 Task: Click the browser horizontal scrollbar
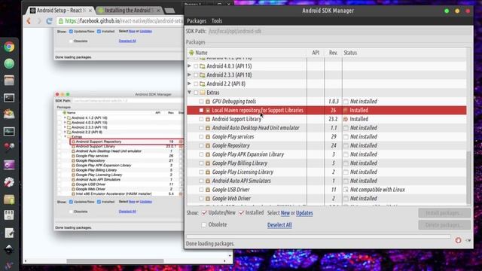click(x=115, y=261)
